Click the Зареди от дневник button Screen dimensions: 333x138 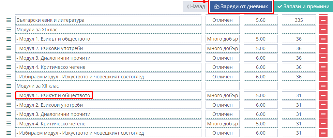tap(241, 6)
